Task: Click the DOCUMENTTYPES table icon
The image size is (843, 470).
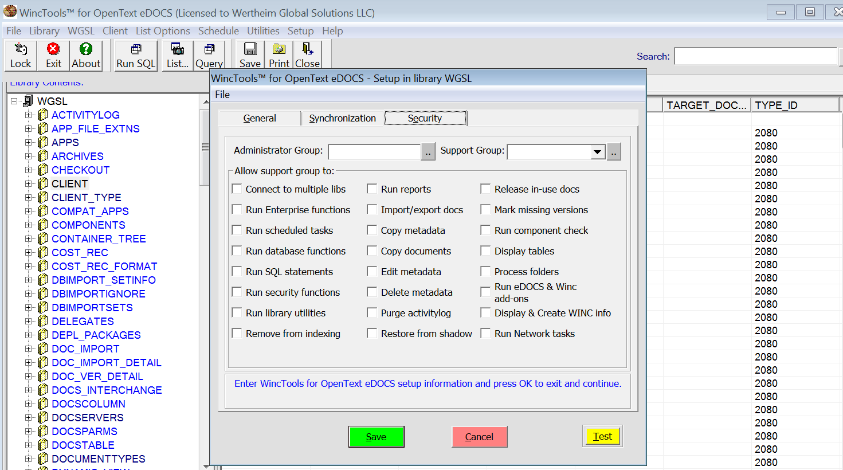Action: 42,459
